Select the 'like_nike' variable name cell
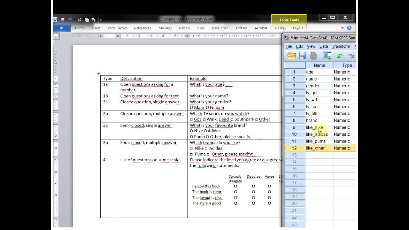The width and height of the screenshot is (409, 230). coord(319,127)
